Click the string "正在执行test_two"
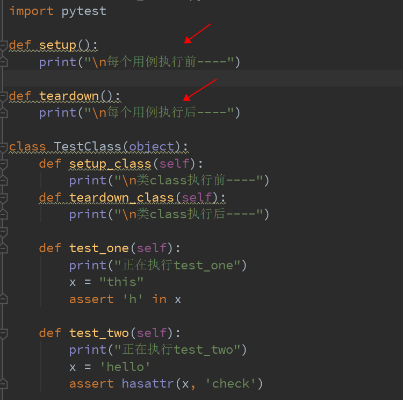This screenshot has width=403, height=400. coord(177,350)
